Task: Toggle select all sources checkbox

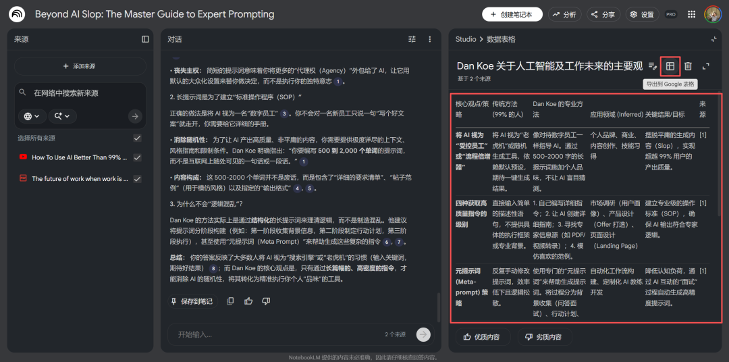Action: tap(137, 138)
